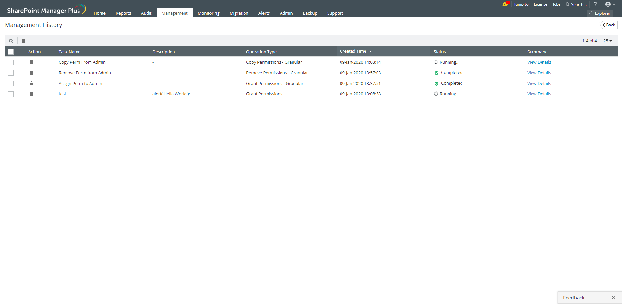Click the Operation Type column header

[x=261, y=52]
